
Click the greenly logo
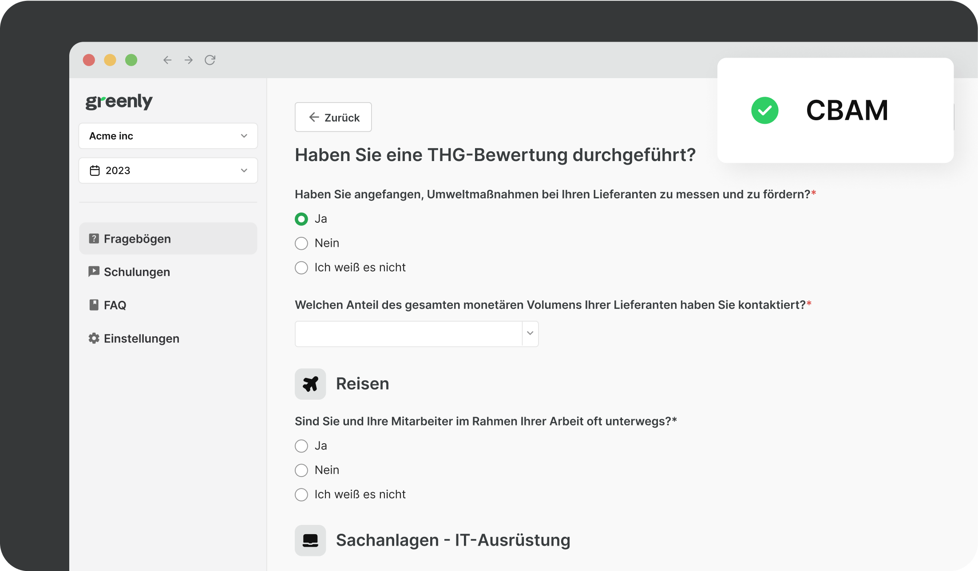pyautogui.click(x=119, y=101)
